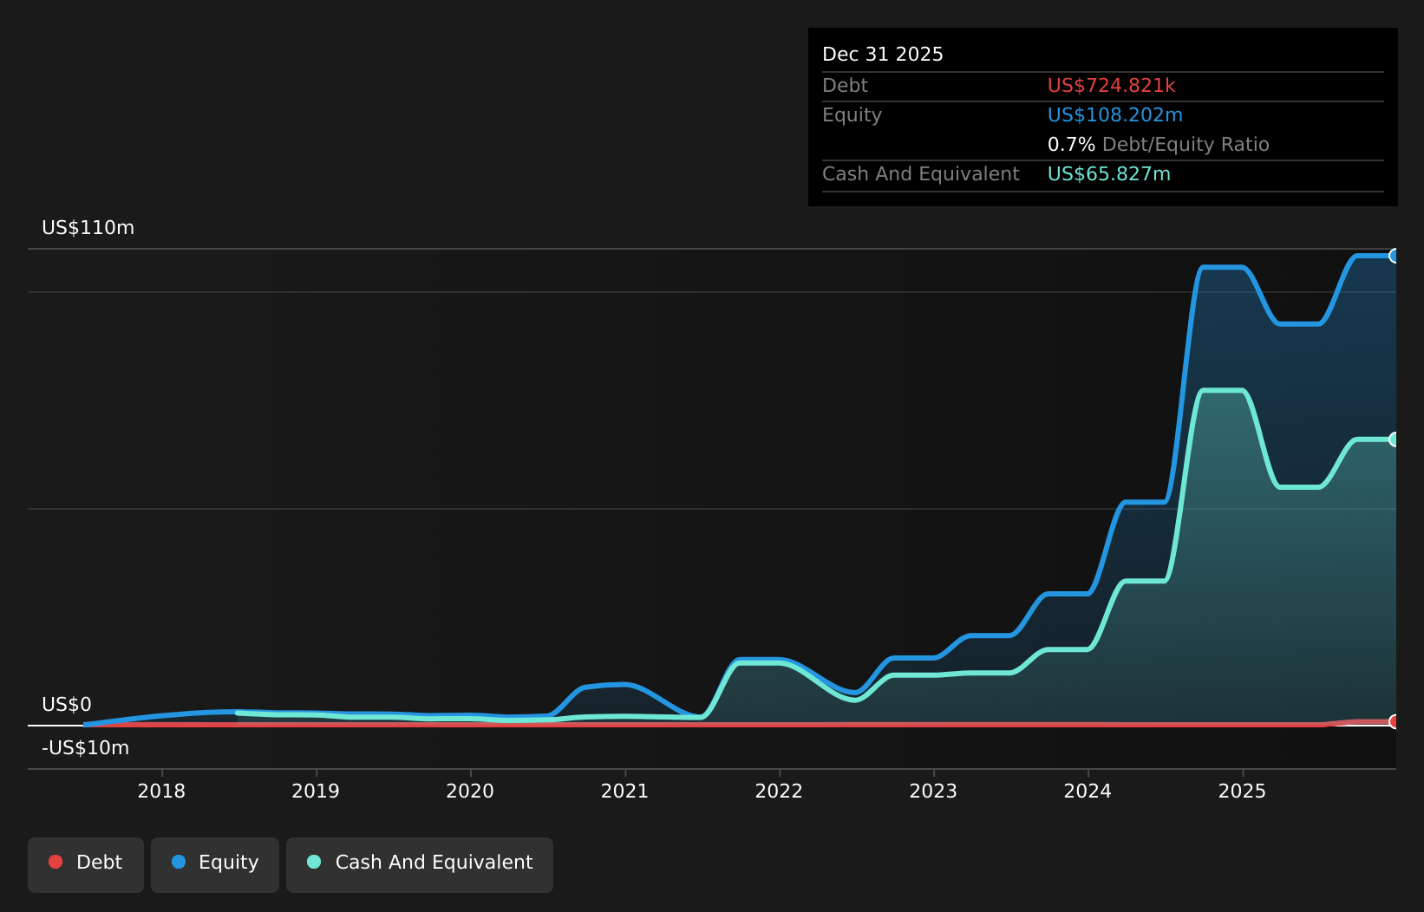The width and height of the screenshot is (1424, 912).
Task: Click the 2024 axis label
Action: tap(1088, 791)
